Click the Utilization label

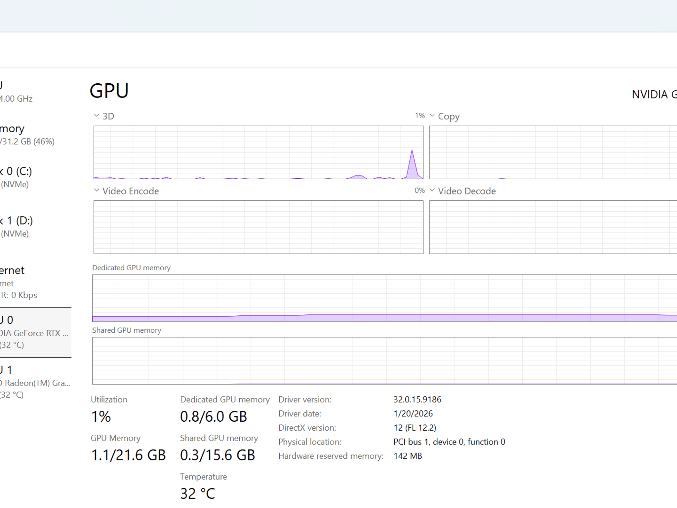pyautogui.click(x=109, y=400)
